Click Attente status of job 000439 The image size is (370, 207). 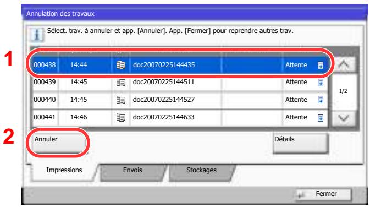(x=296, y=82)
